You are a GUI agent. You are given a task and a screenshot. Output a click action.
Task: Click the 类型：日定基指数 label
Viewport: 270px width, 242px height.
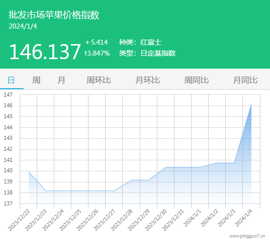click(x=147, y=53)
